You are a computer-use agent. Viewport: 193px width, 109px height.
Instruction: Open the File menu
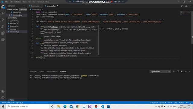6,2
